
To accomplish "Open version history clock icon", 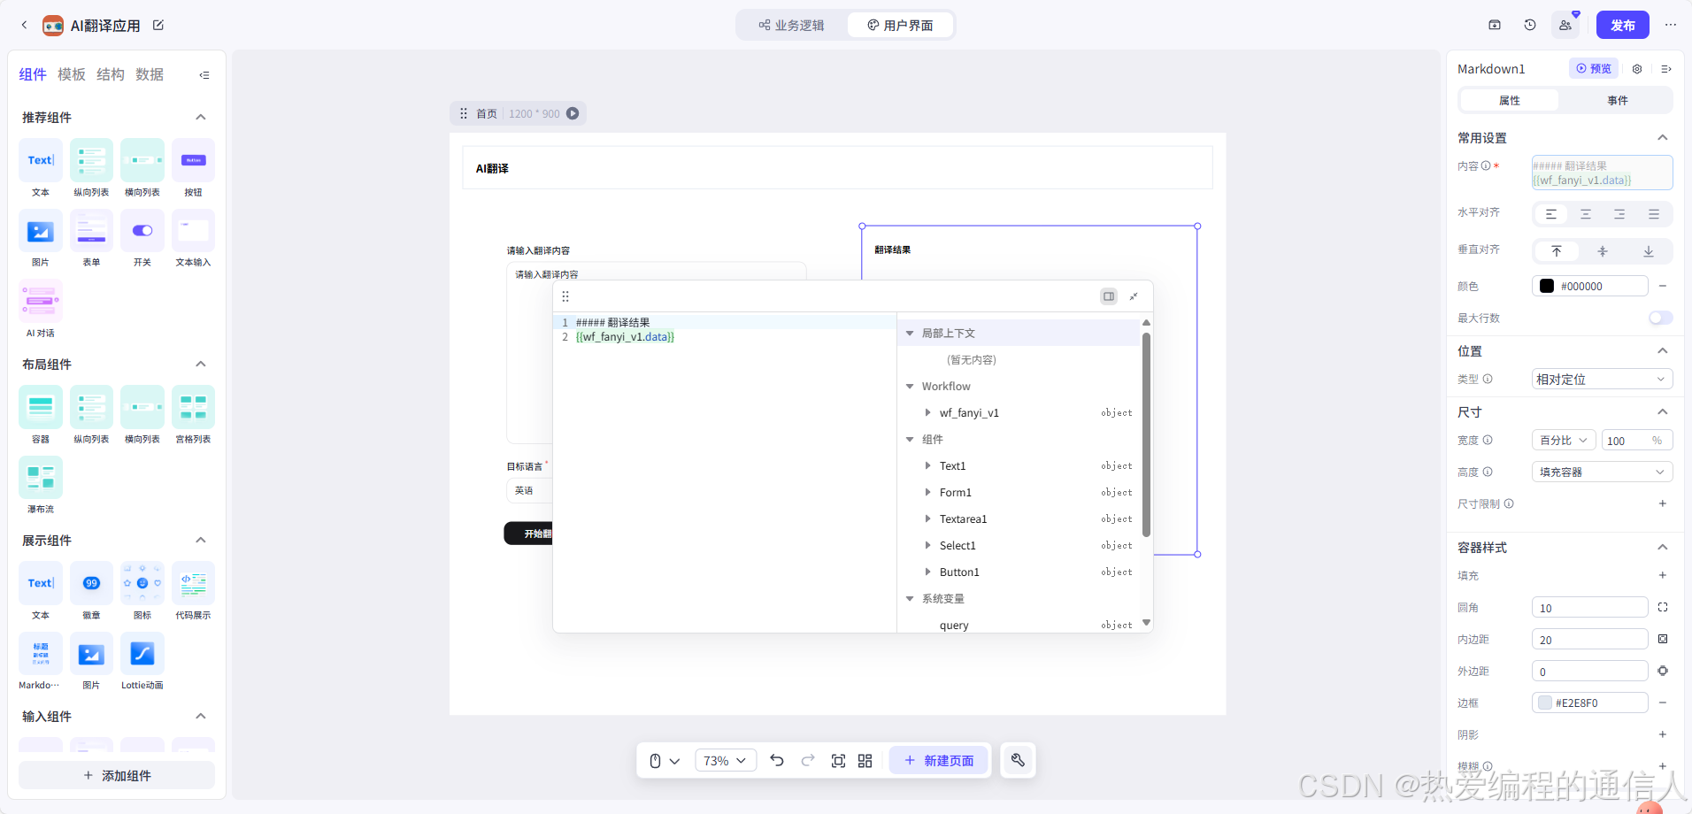I will (x=1530, y=25).
